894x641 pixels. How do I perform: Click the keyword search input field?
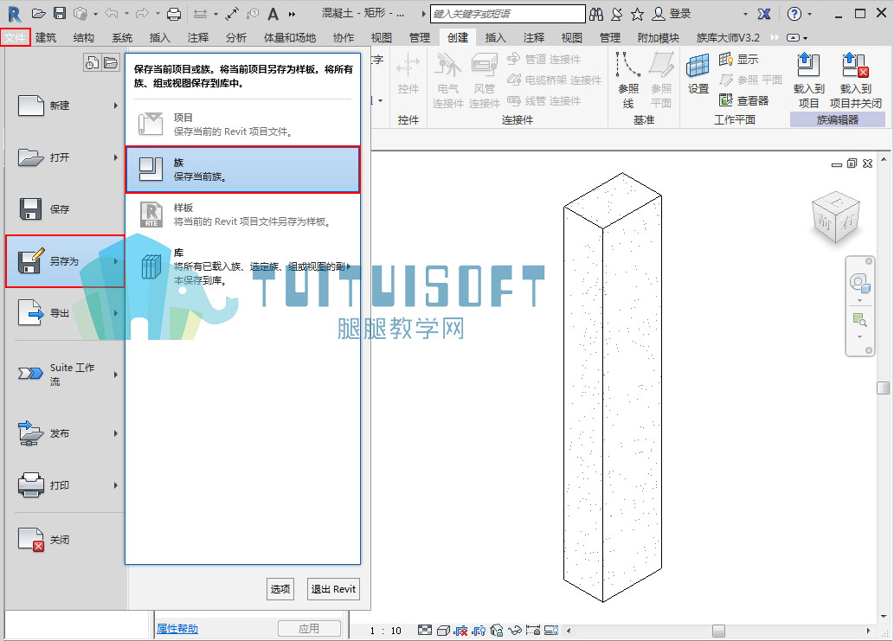coord(507,14)
